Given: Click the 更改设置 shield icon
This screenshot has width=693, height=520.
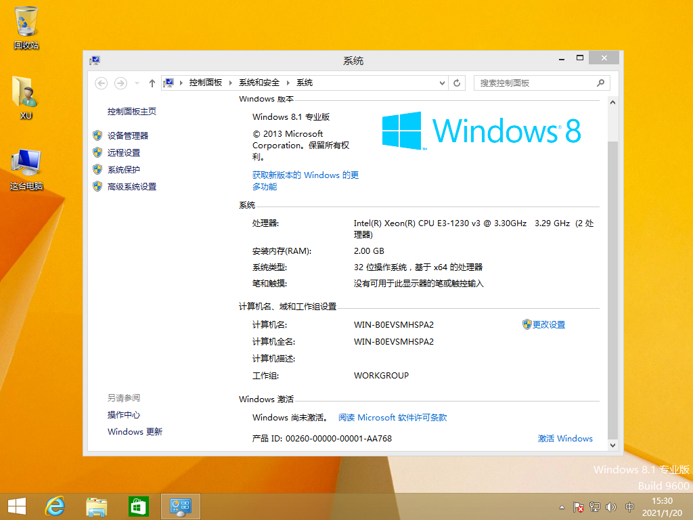Looking at the screenshot, I should (526, 324).
